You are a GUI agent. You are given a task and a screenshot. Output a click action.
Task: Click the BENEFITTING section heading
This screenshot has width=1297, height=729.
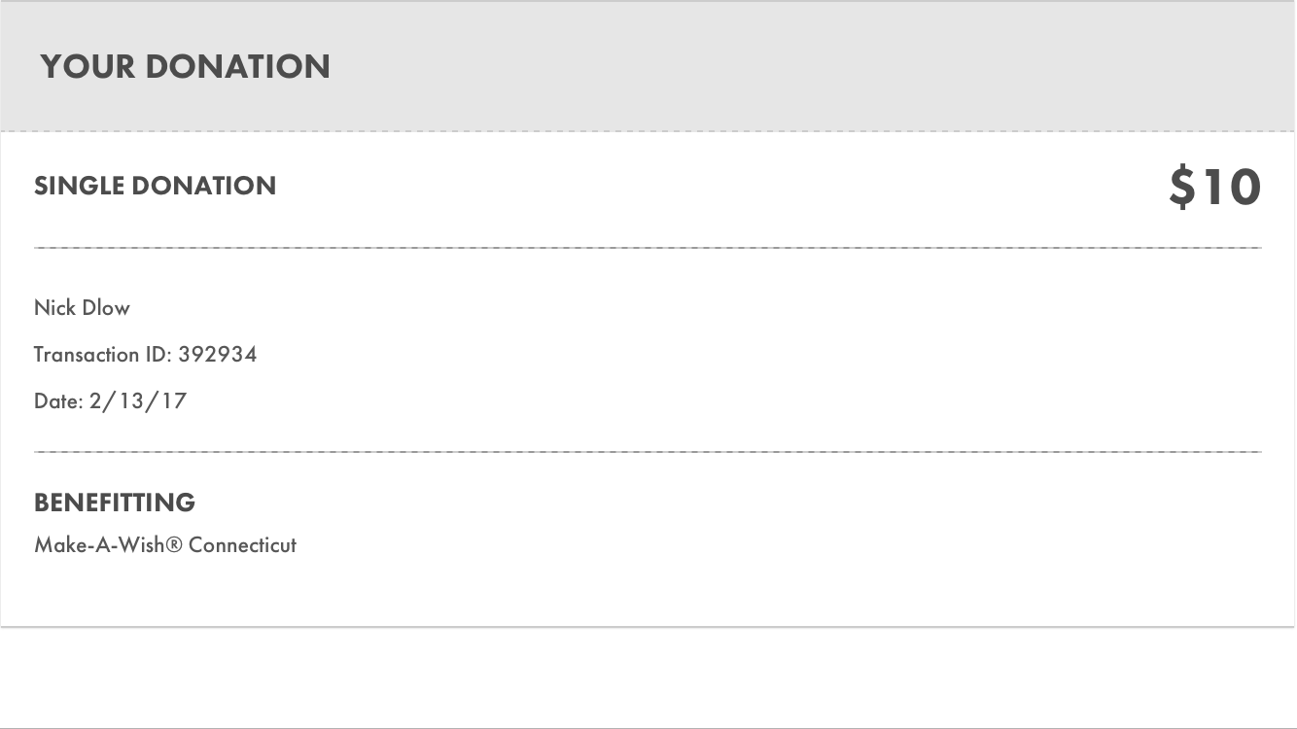point(115,503)
